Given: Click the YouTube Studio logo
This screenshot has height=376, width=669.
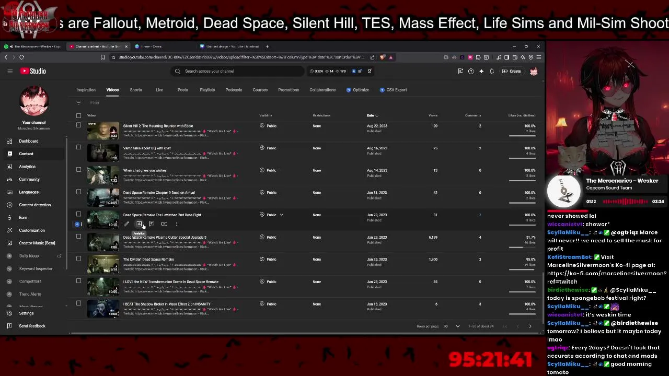Looking at the screenshot, I should tap(33, 71).
